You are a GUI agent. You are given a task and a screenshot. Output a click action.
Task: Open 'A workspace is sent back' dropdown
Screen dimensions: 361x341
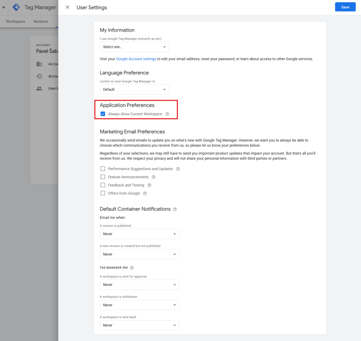click(140, 326)
